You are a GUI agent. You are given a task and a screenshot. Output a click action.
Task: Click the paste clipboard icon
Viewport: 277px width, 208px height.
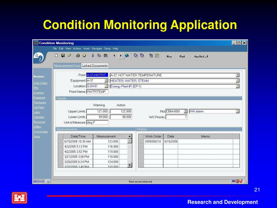(x=106, y=56)
